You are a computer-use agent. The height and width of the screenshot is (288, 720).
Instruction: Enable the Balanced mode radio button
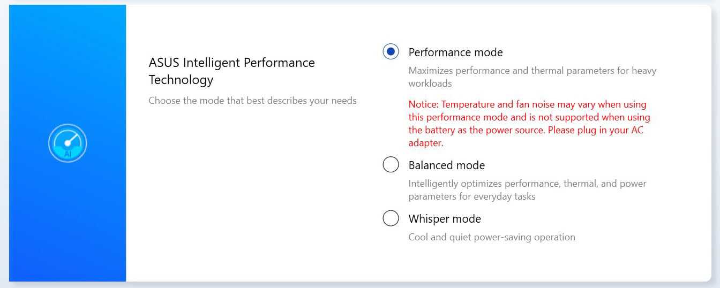tap(391, 165)
